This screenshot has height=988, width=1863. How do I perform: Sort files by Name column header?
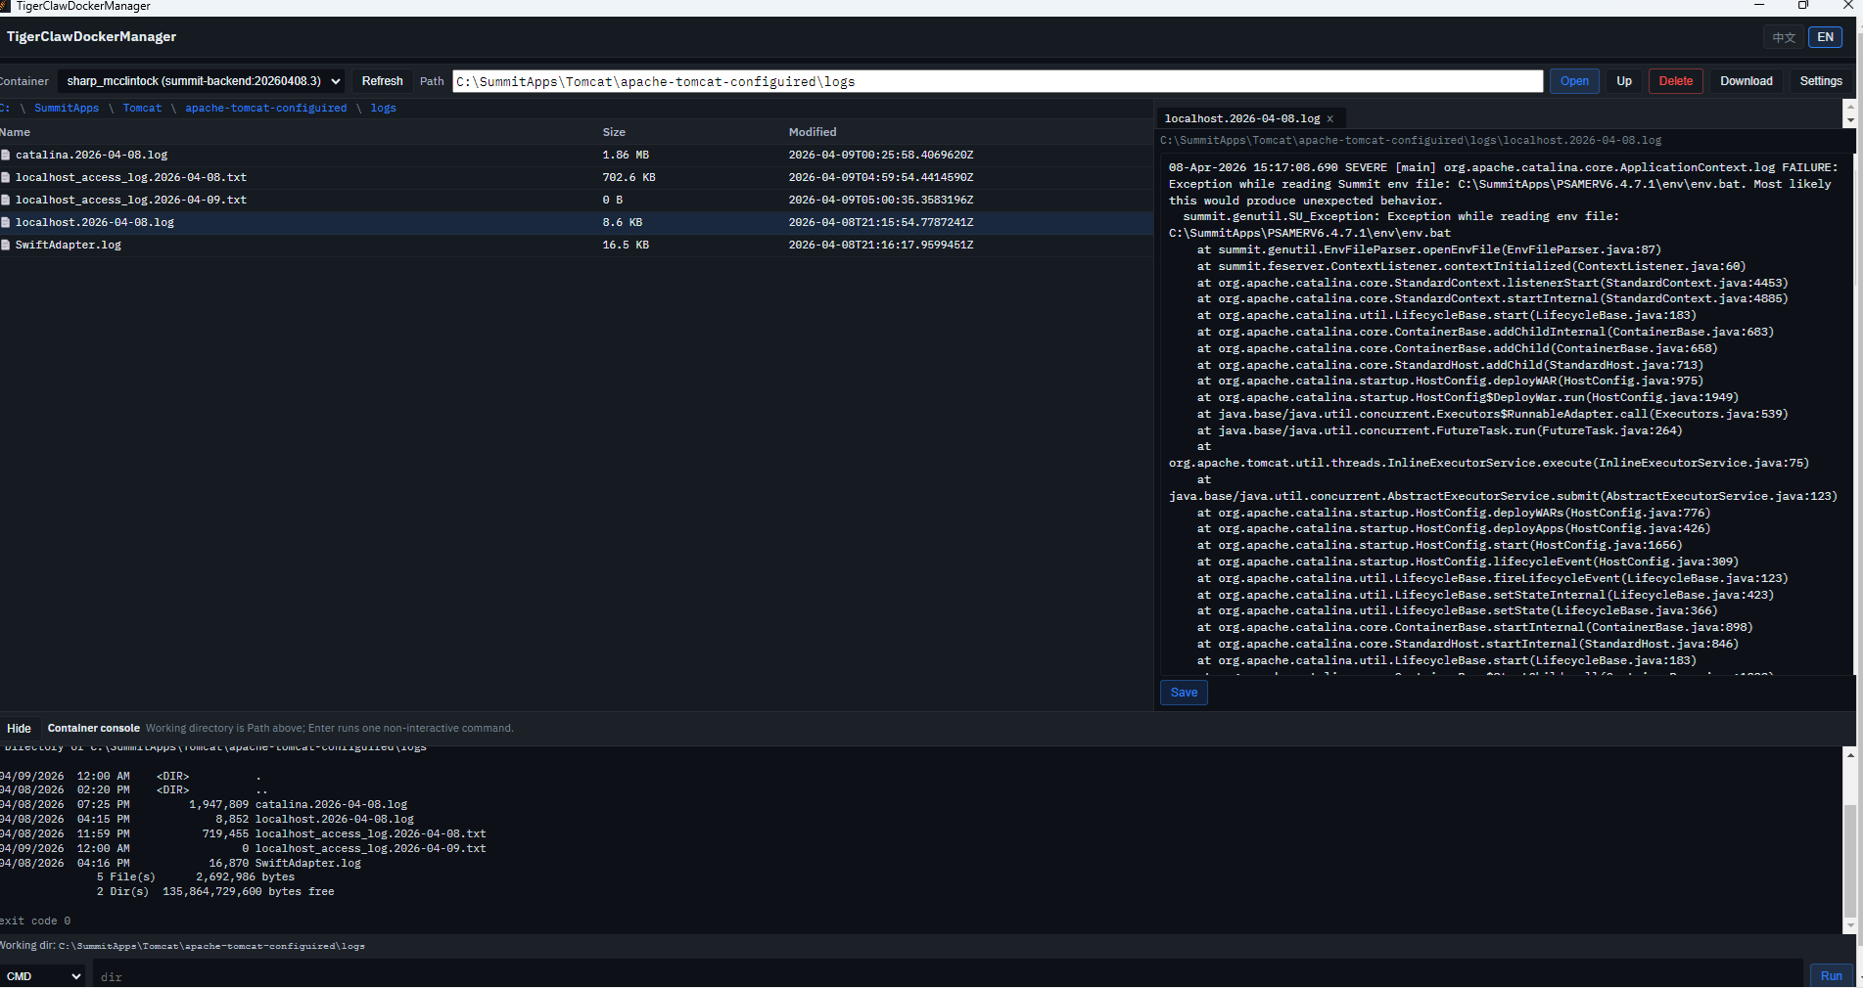tap(16, 132)
